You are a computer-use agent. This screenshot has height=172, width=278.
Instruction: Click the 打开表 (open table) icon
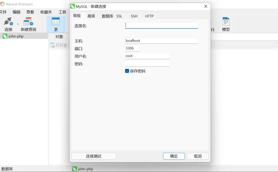click(x=52, y=45)
